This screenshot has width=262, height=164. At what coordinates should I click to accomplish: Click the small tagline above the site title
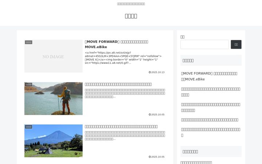coord(131,4)
